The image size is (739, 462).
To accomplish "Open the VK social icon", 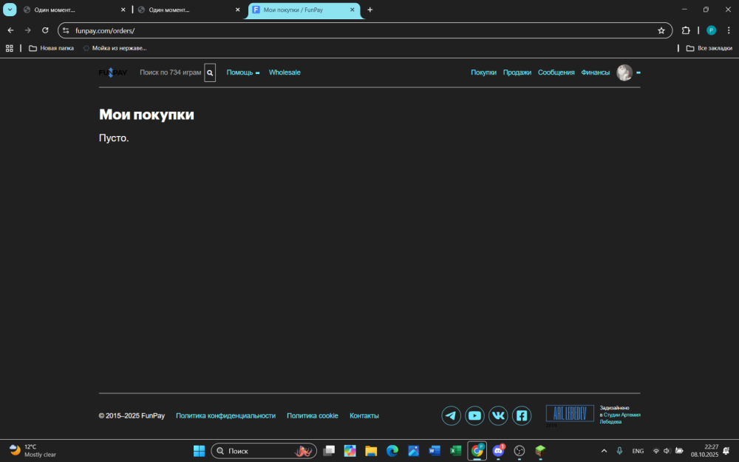I will tap(498, 415).
